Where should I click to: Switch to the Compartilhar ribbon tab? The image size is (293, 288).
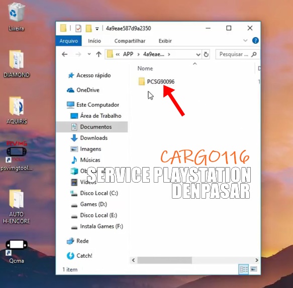pos(130,41)
